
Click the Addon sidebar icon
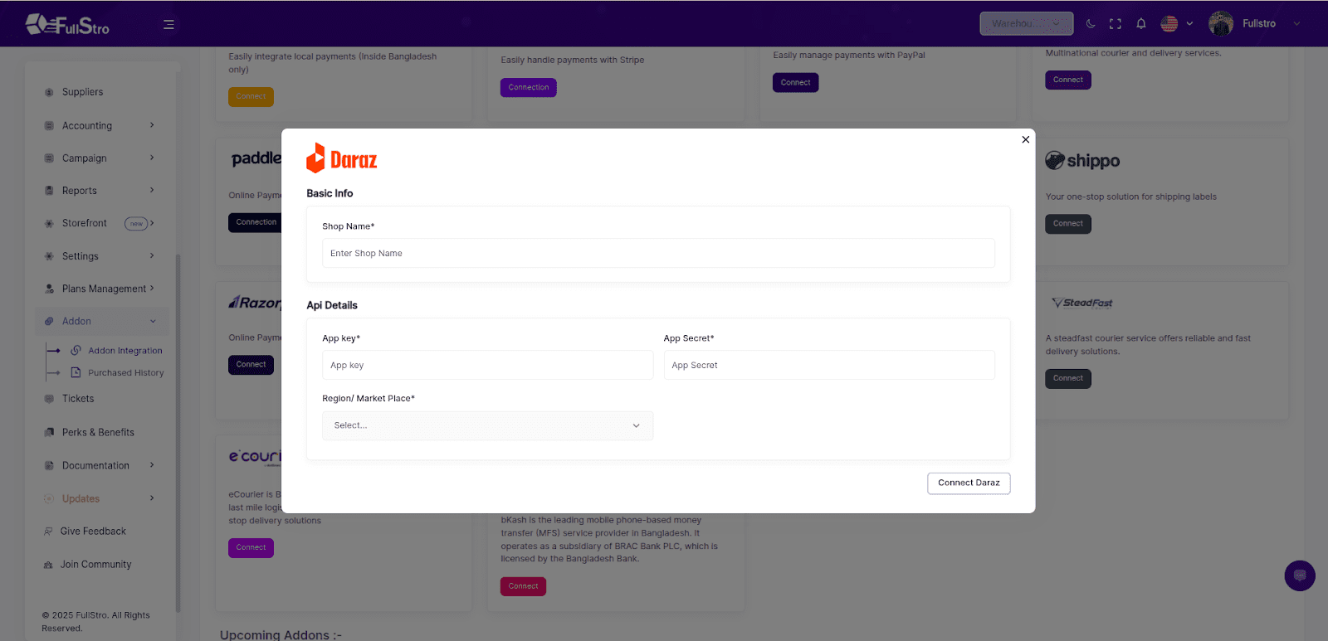click(49, 321)
